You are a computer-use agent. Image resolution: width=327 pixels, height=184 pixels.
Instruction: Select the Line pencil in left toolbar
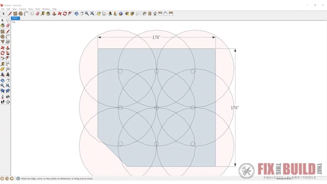tap(8, 32)
